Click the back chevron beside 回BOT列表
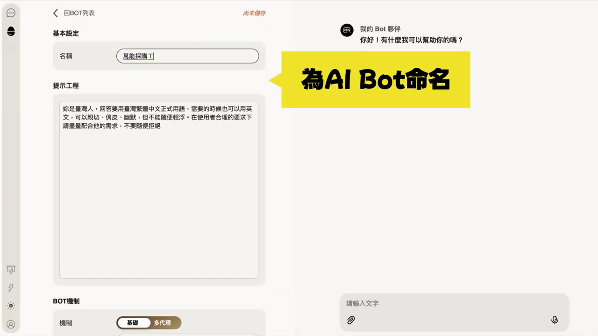The image size is (598, 336). pyautogui.click(x=56, y=13)
